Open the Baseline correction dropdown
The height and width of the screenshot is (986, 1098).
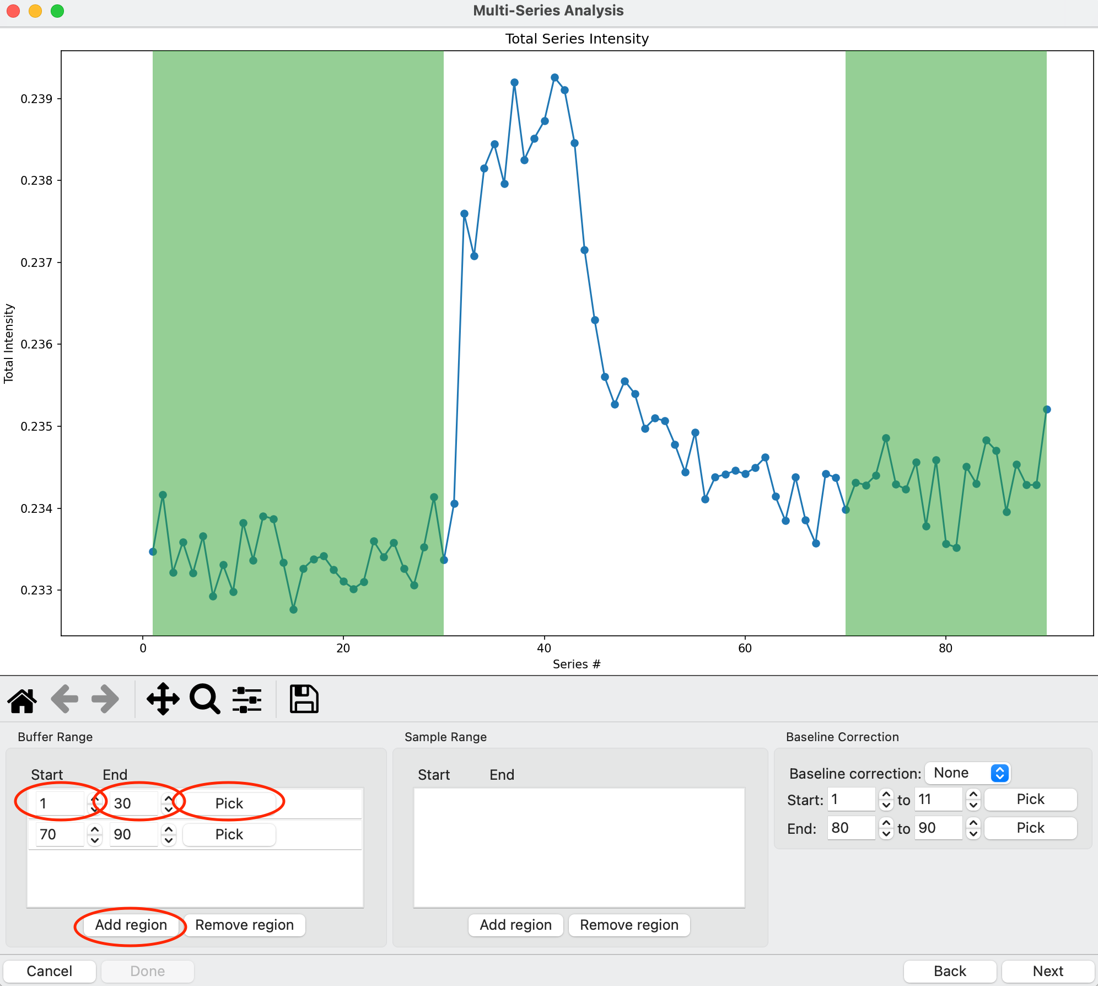(x=967, y=773)
